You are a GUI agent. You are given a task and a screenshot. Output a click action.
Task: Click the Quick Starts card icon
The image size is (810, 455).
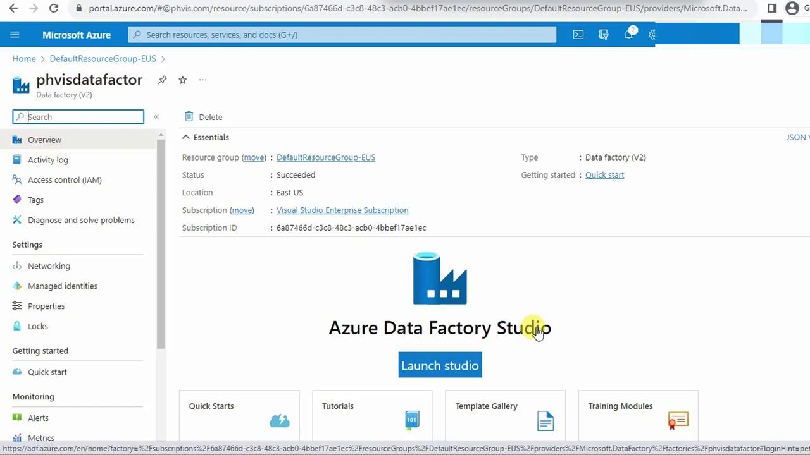coord(279,421)
